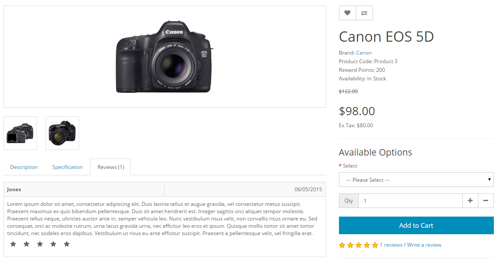The image size is (502, 263).
Task: Click the last star under Jones's review
Action: (67, 244)
